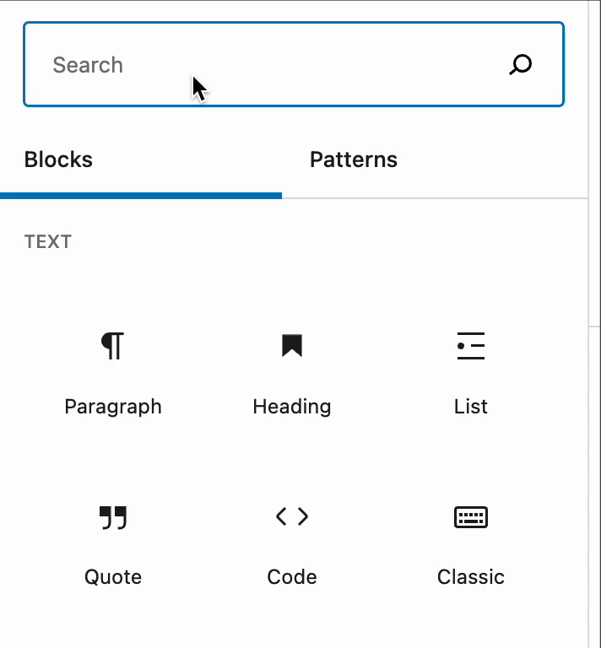Click the Heading text label
This screenshot has height=648, width=601.
pos(292,407)
